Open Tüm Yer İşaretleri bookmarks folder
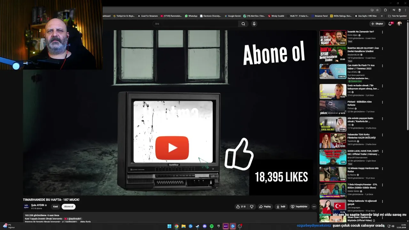Image resolution: width=409 pixels, height=230 pixels. point(397,16)
